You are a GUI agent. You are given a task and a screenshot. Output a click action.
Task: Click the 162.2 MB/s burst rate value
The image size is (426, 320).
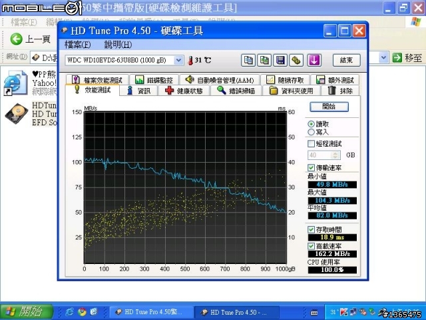(332, 254)
